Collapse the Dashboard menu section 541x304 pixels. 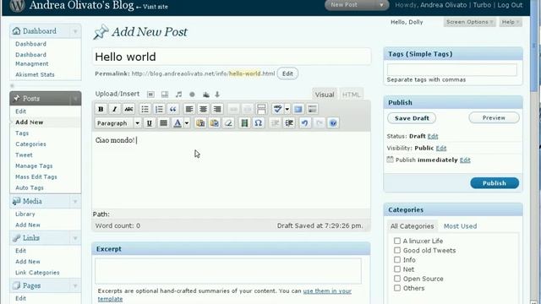[75, 31]
